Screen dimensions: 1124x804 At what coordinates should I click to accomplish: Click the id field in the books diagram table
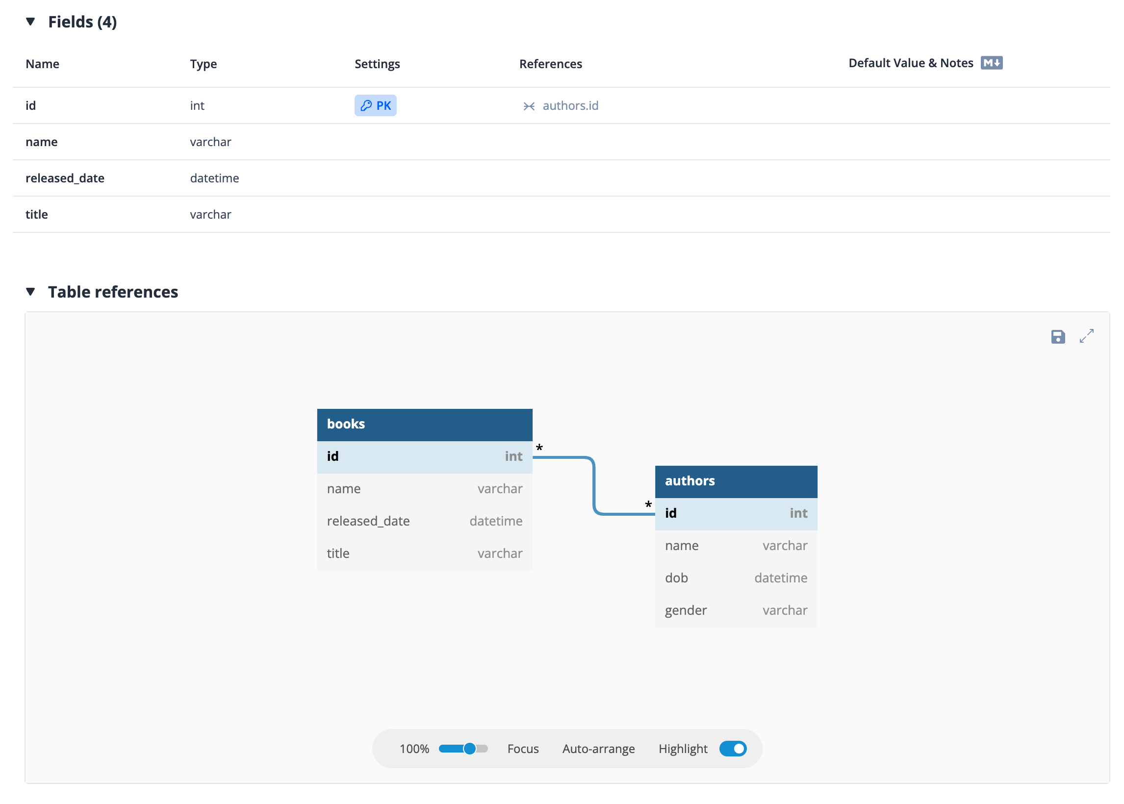pos(425,456)
